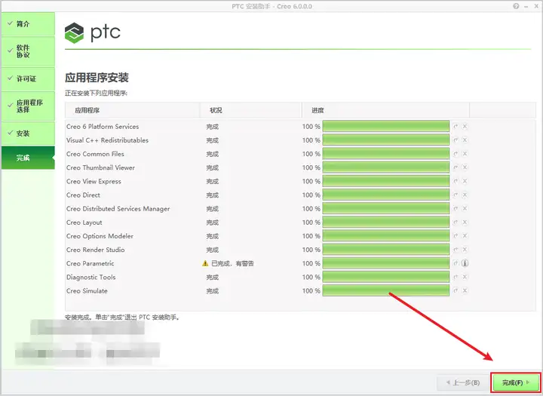Click the cancel X icon for Creo Thumbnail Viewer
Image resolution: width=543 pixels, height=396 pixels.
click(x=465, y=167)
